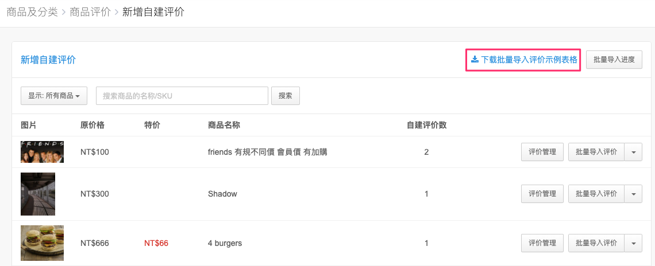The image size is (655, 266).
Task: Click 批量导入评价 in the 4 burgers row
Action: coord(596,243)
